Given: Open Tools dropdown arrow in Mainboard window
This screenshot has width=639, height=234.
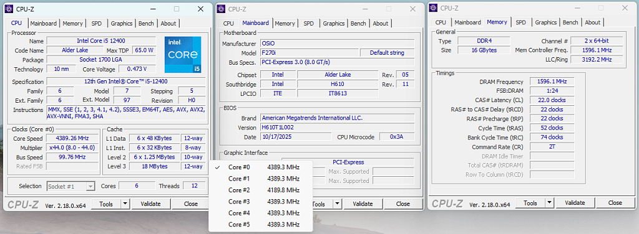Looking at the screenshot, I should pos(338,204).
